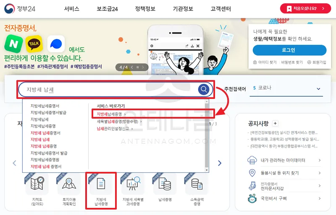Click the 처음오셨나요? red button
Image resolution: width=336 pixels, height=215 pixels.
305,8
